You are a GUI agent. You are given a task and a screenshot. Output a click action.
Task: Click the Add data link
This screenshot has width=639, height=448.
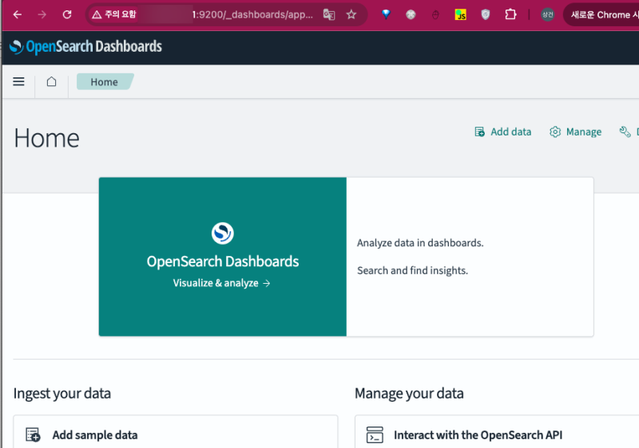point(502,132)
